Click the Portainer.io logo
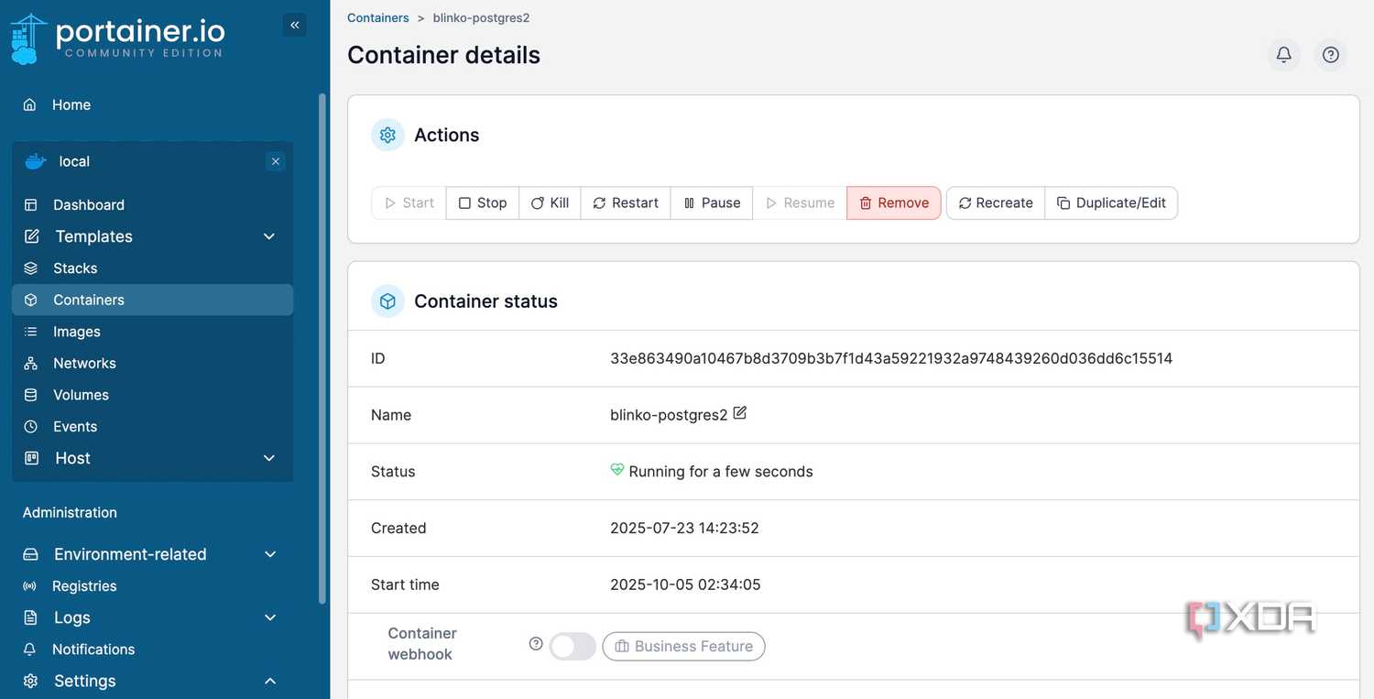Viewport: 1374px width, 699px height. click(117, 38)
